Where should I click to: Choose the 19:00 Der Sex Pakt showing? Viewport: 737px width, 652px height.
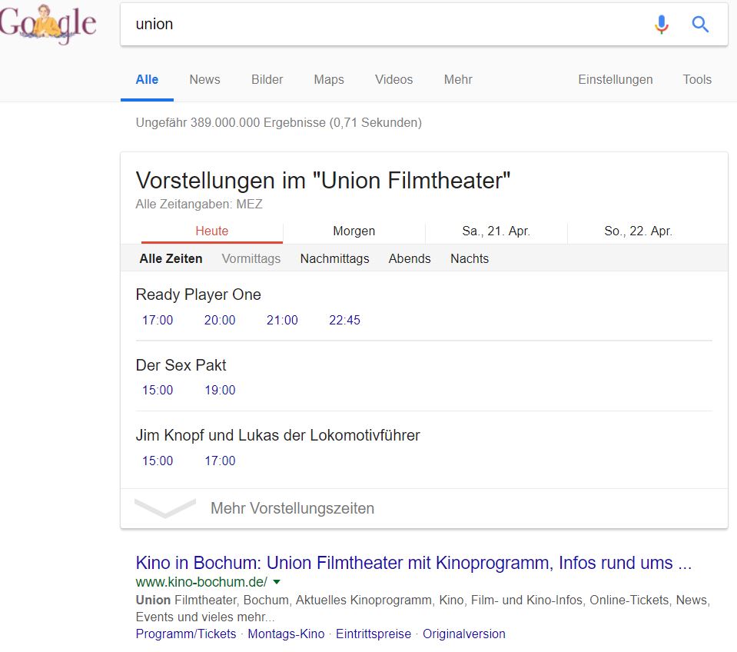coord(220,390)
